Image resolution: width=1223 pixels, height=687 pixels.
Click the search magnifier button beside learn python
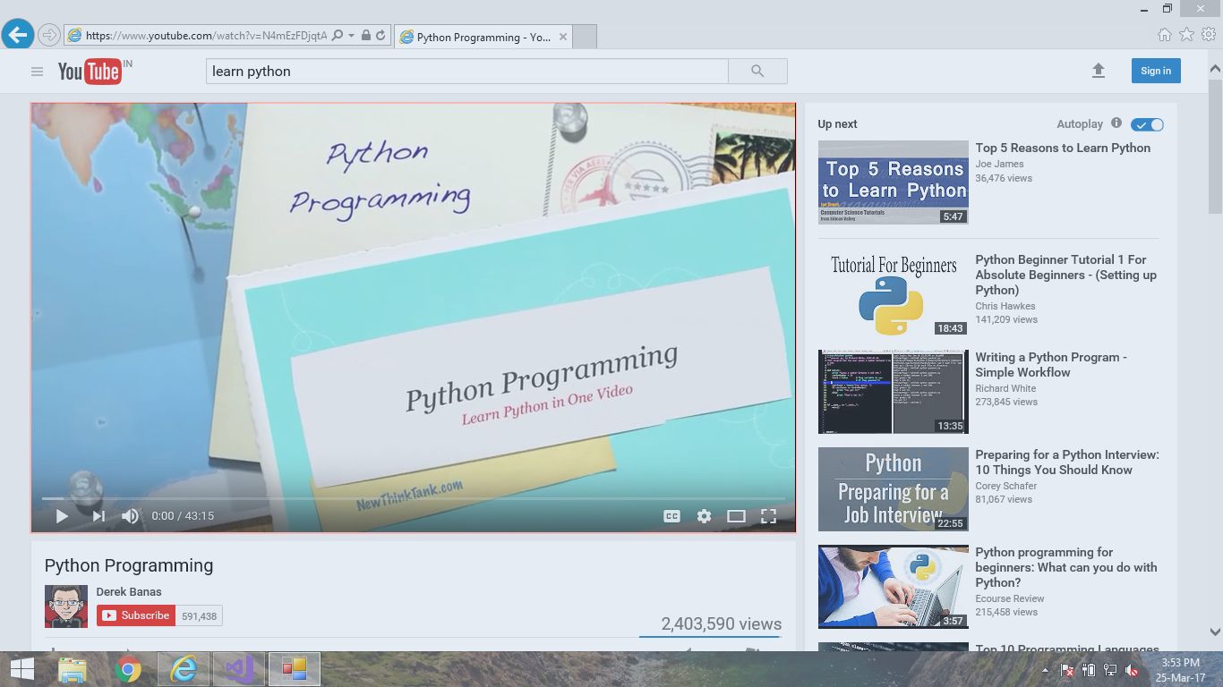[757, 72]
